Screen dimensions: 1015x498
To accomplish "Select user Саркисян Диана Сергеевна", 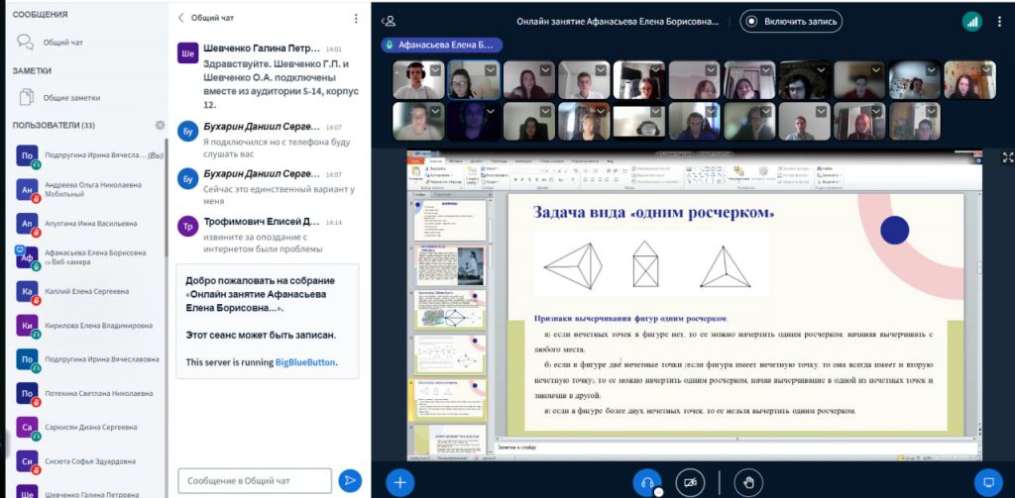I will pyautogui.click(x=88, y=428).
